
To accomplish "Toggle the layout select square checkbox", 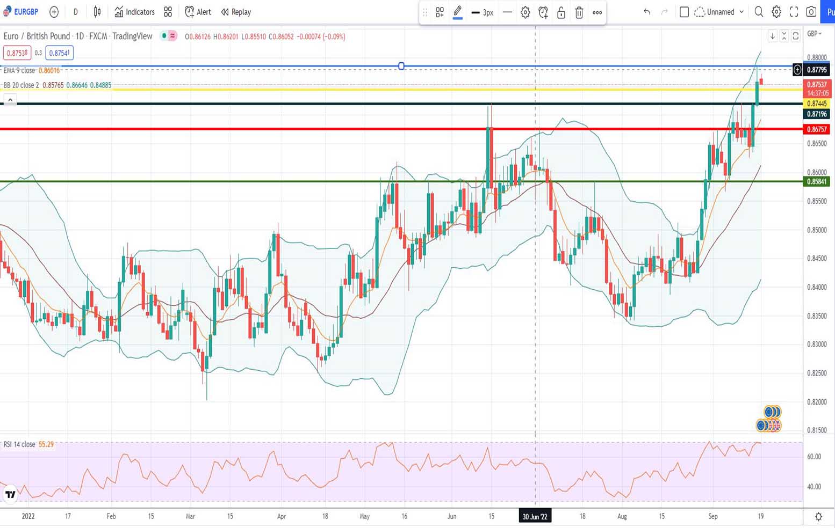I will click(x=684, y=12).
